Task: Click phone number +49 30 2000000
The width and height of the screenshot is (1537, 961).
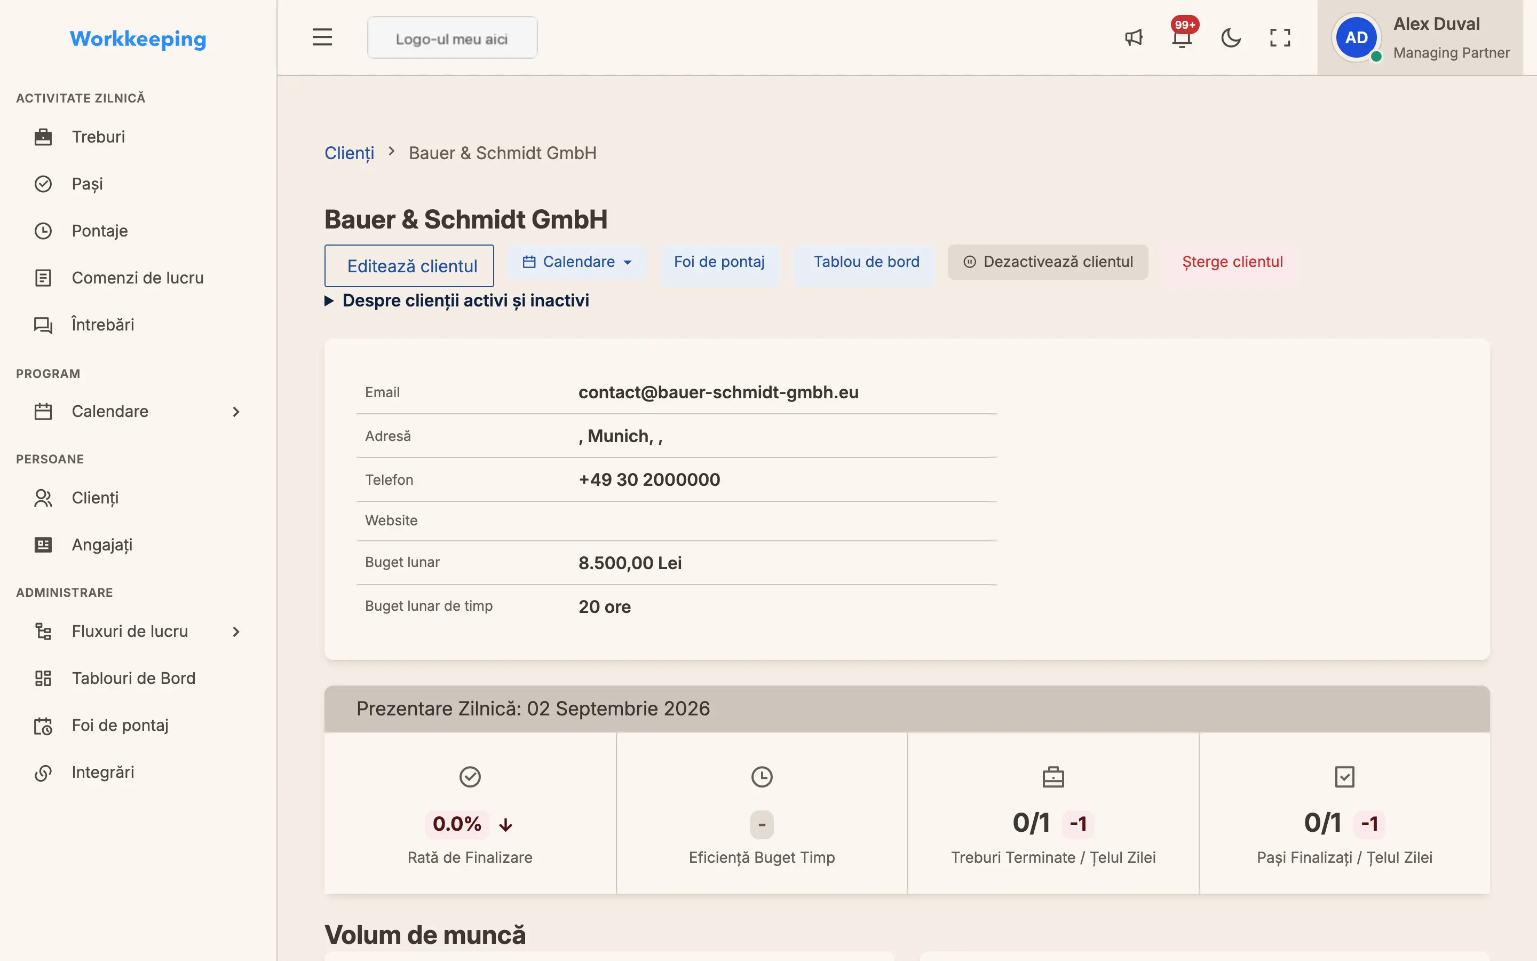Action: click(649, 480)
